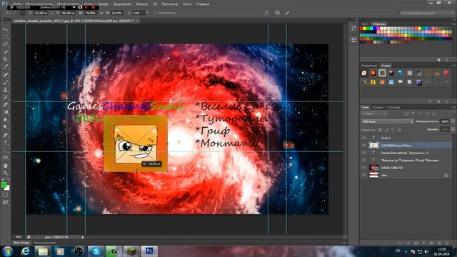Select the Dodge tool

pos(5,127)
